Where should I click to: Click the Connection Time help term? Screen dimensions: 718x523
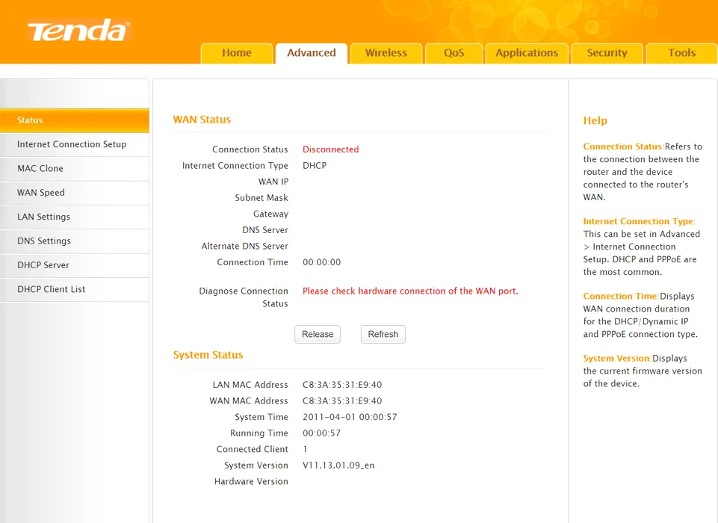point(621,296)
